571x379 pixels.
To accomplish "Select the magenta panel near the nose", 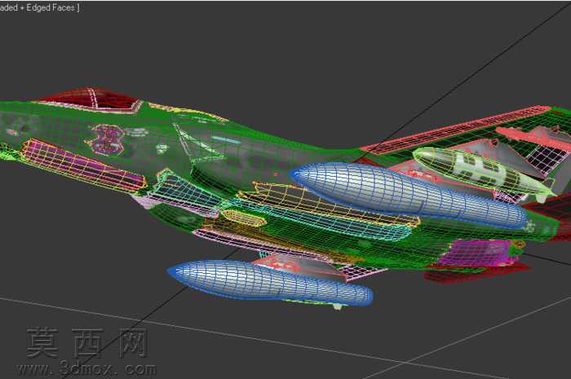I will coord(83,164).
